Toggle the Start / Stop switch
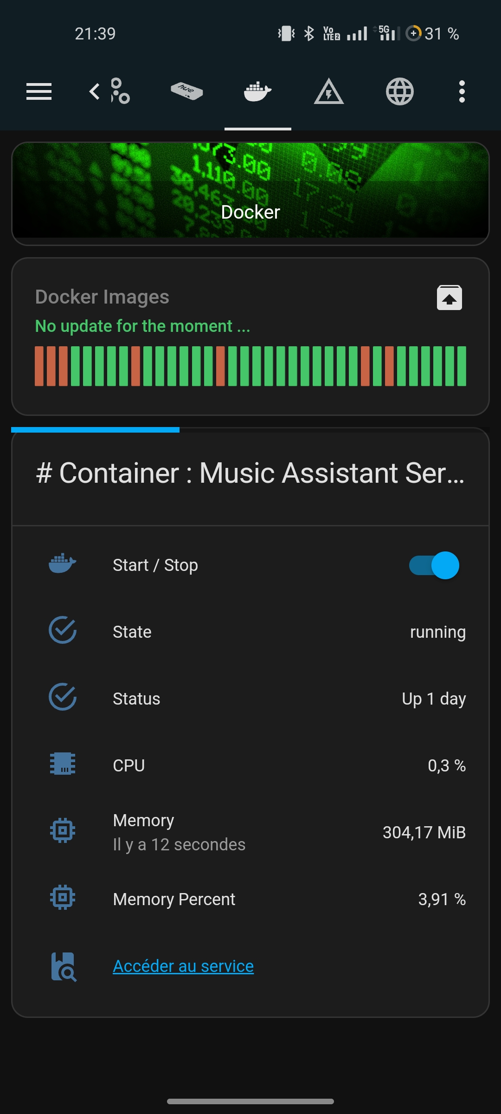 click(x=434, y=565)
